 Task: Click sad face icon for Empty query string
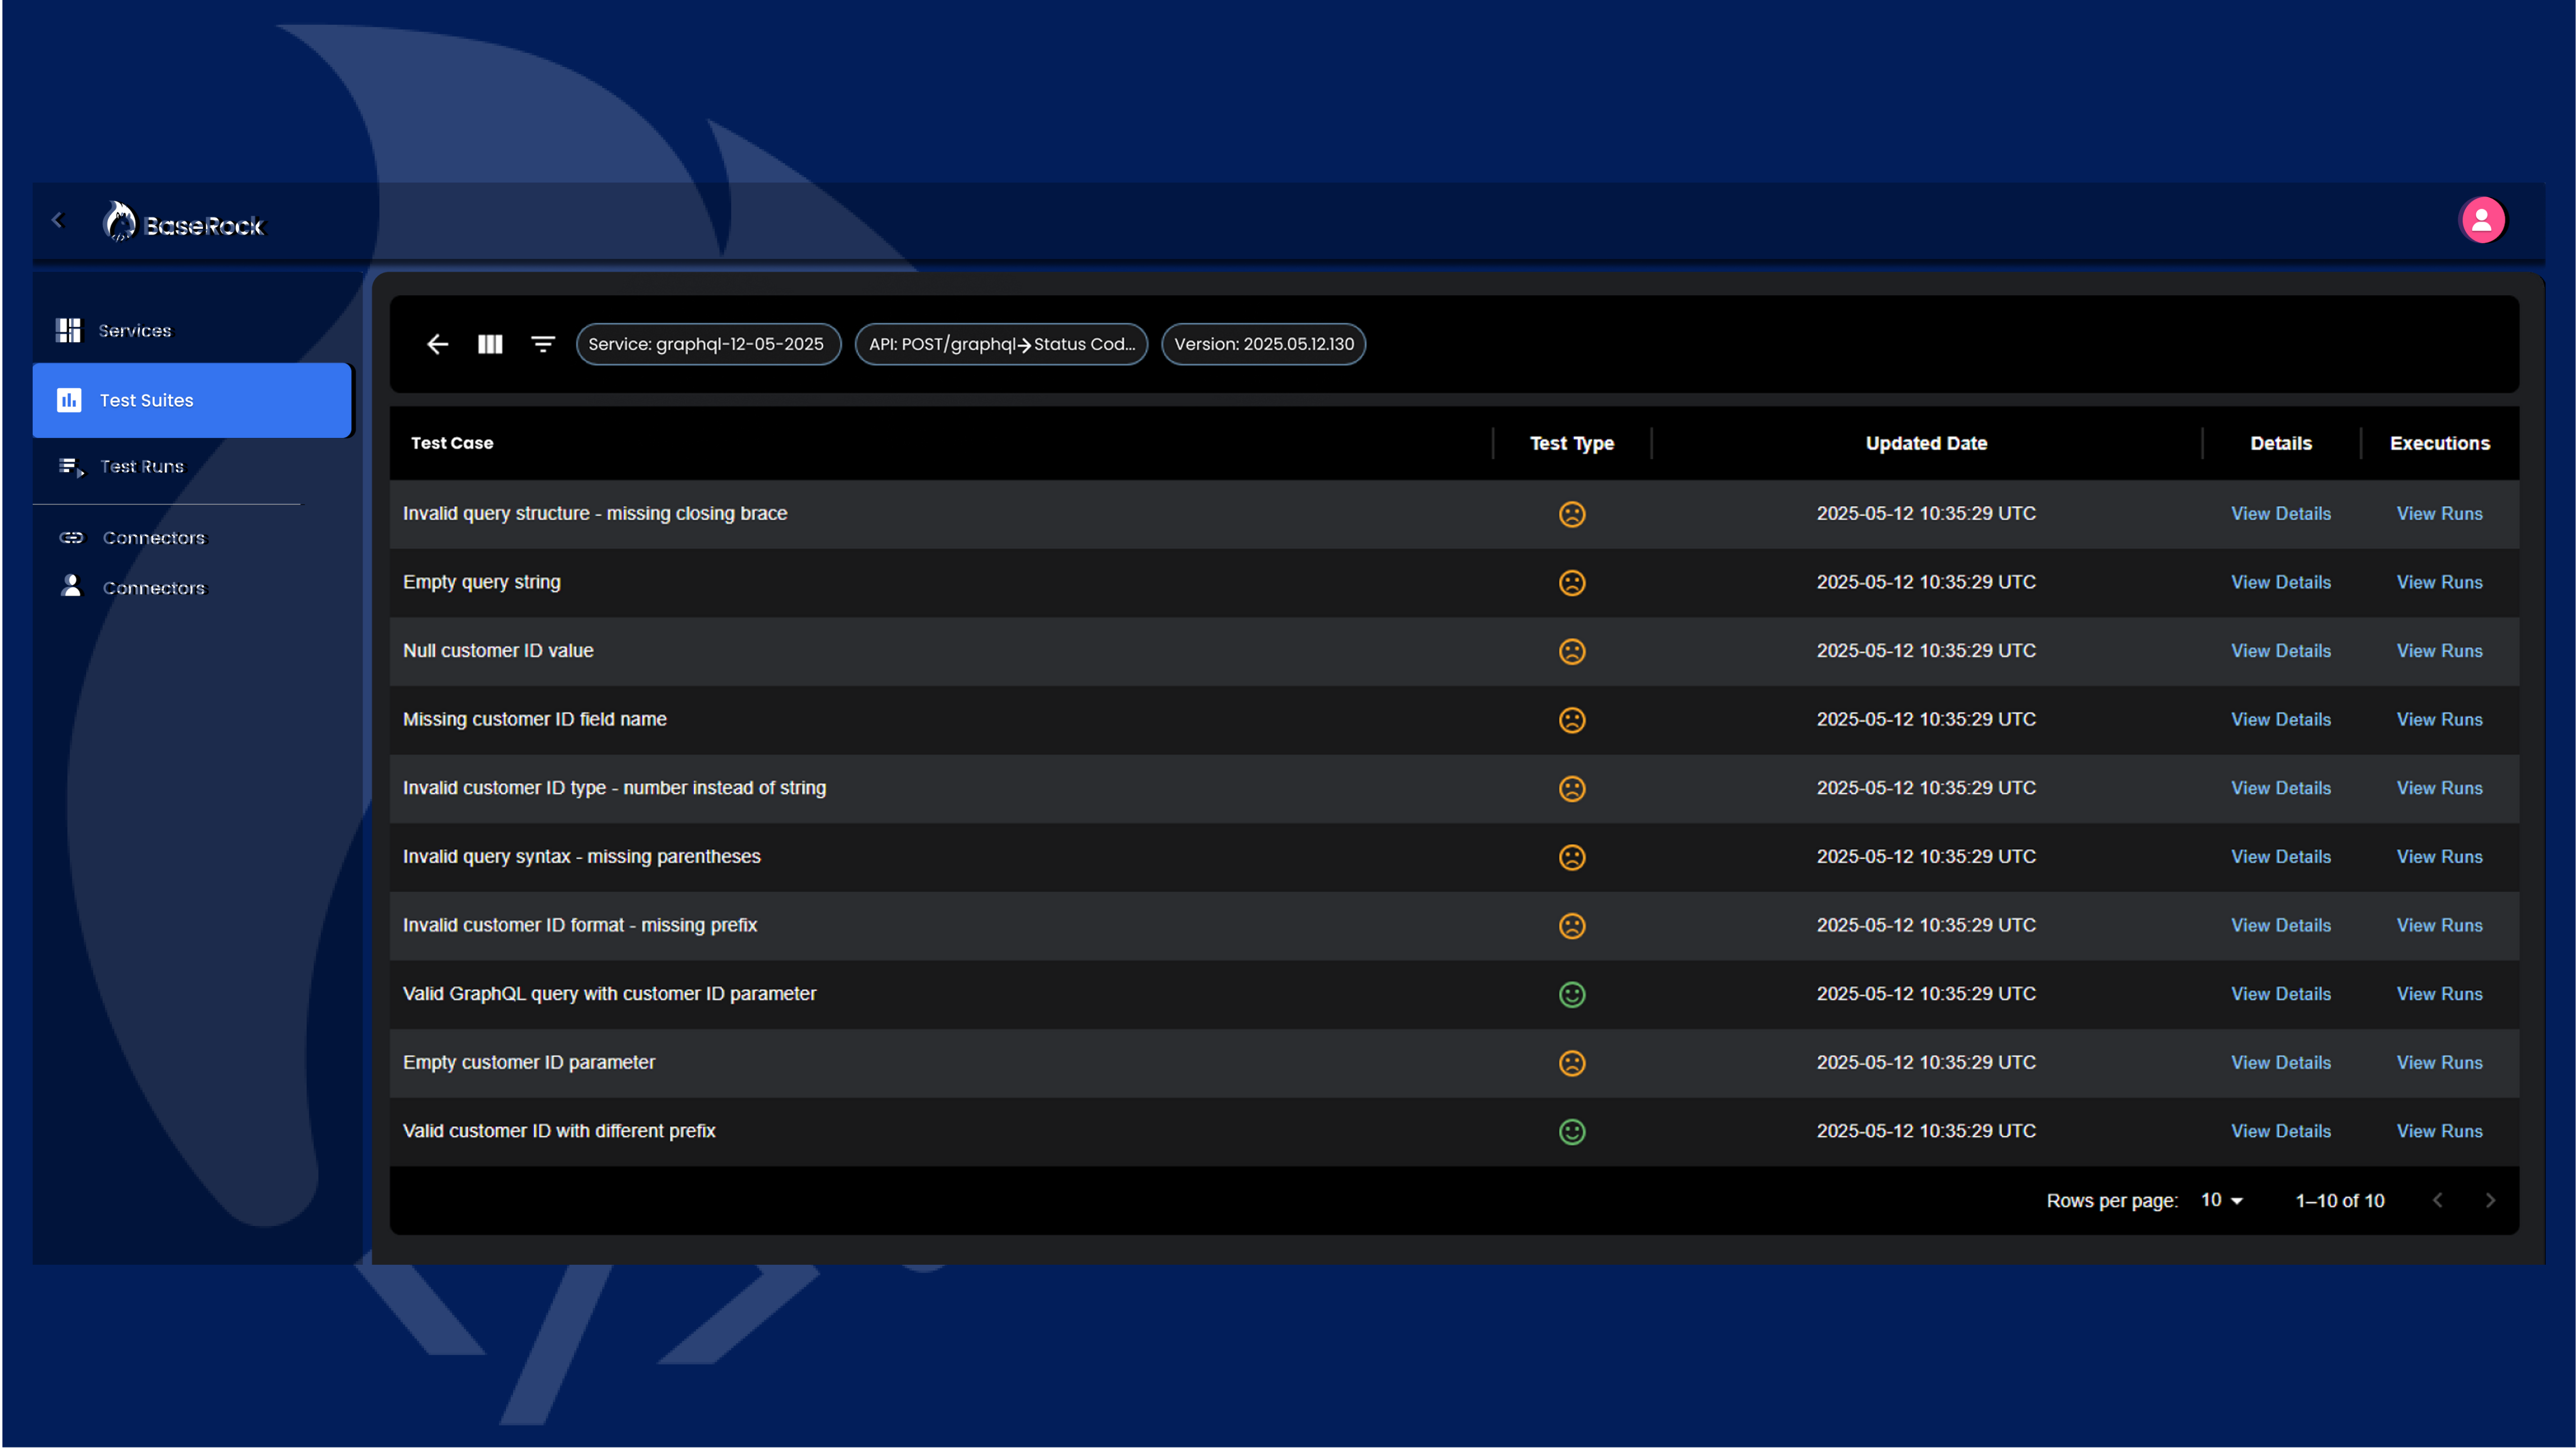point(1572,582)
